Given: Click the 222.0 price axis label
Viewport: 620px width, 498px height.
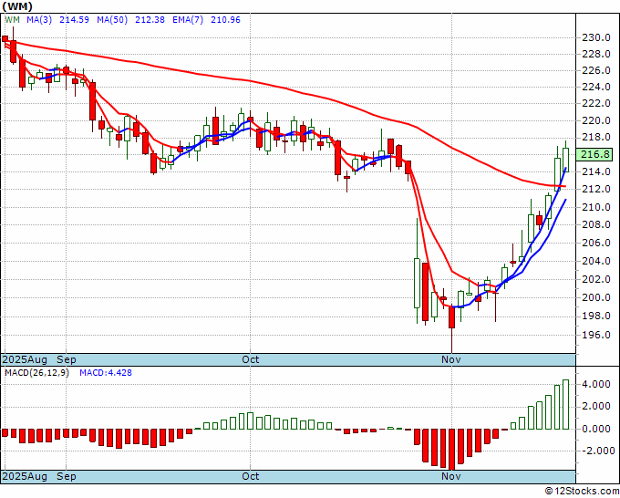Looking at the screenshot, I should tap(596, 104).
